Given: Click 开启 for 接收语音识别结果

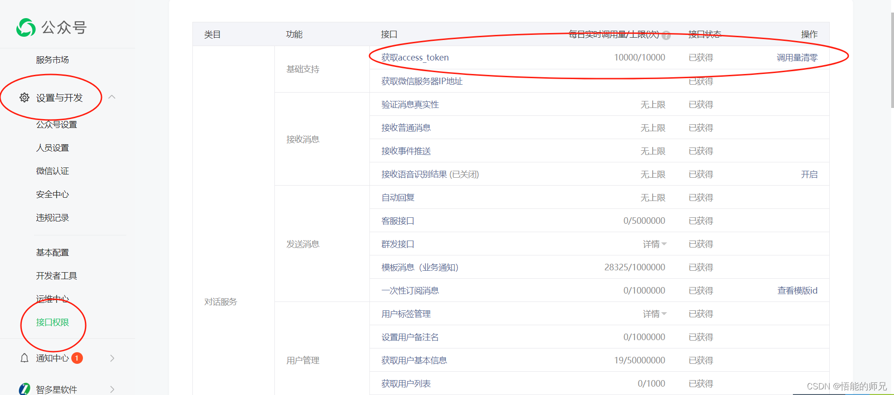Looking at the screenshot, I should point(809,174).
